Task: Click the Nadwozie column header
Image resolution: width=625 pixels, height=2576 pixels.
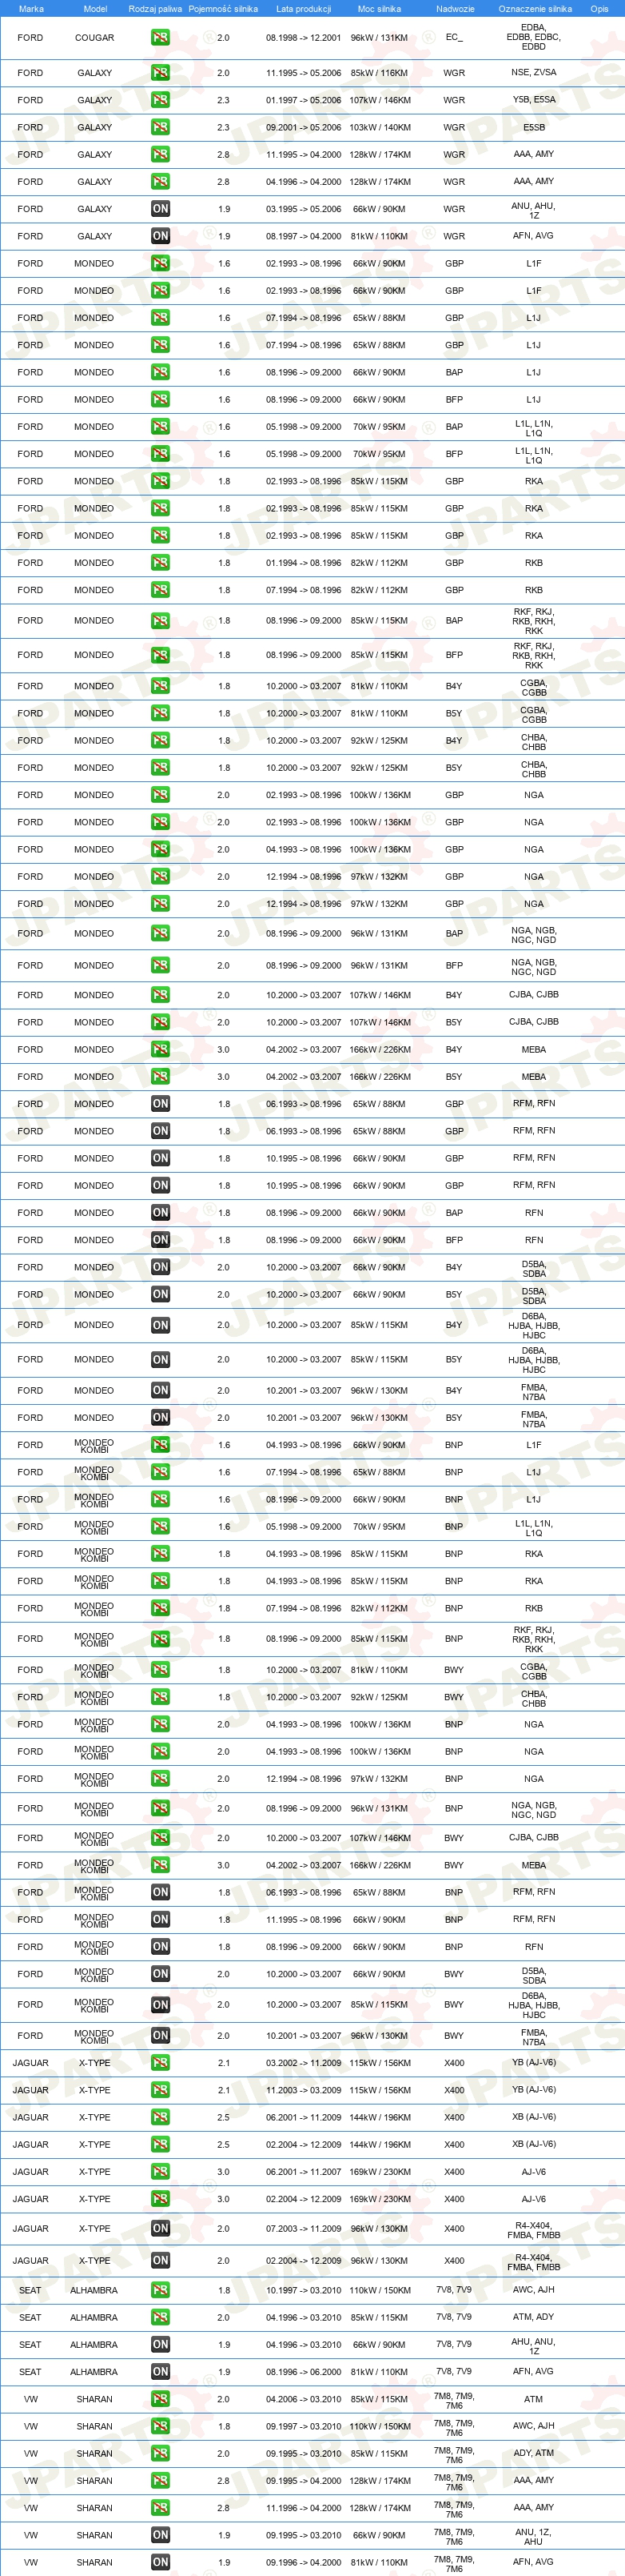Action: pos(456,9)
